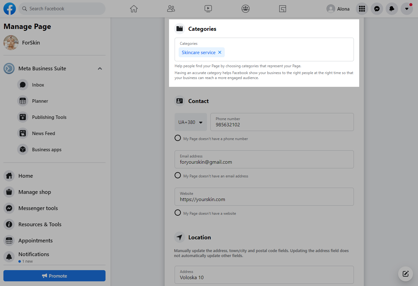Select 'My Page doesn't have a phone number'
Image resolution: width=418 pixels, height=286 pixels.
coord(178,138)
